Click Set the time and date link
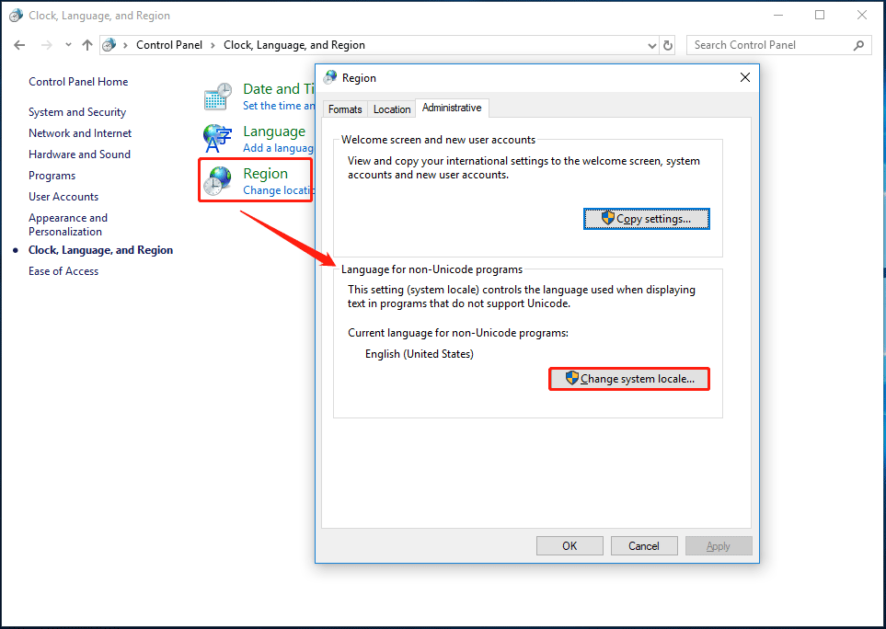The image size is (886, 629). [279, 106]
